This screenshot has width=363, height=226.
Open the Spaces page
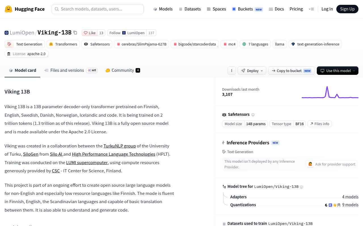216,9
